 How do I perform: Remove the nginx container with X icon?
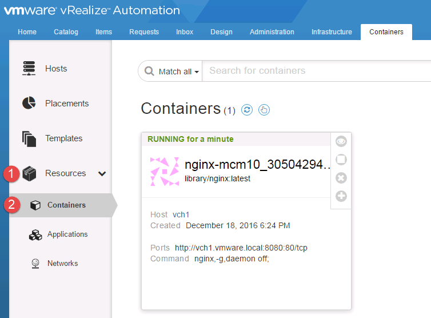(341, 178)
